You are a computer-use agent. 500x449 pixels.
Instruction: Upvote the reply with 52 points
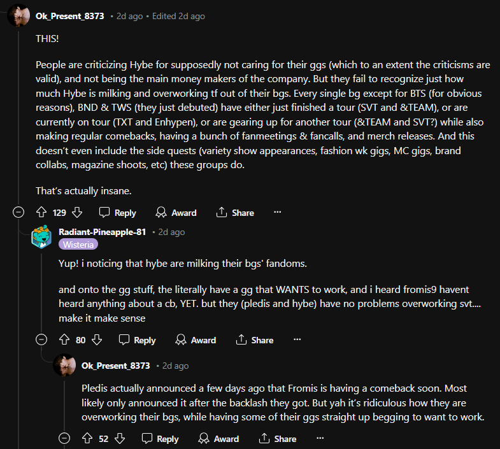pyautogui.click(x=87, y=439)
